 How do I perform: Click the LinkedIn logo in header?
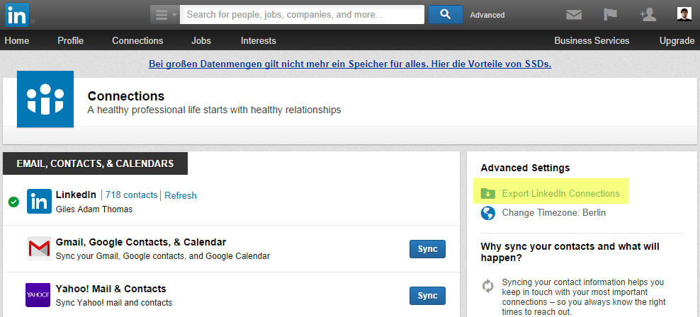[18, 14]
